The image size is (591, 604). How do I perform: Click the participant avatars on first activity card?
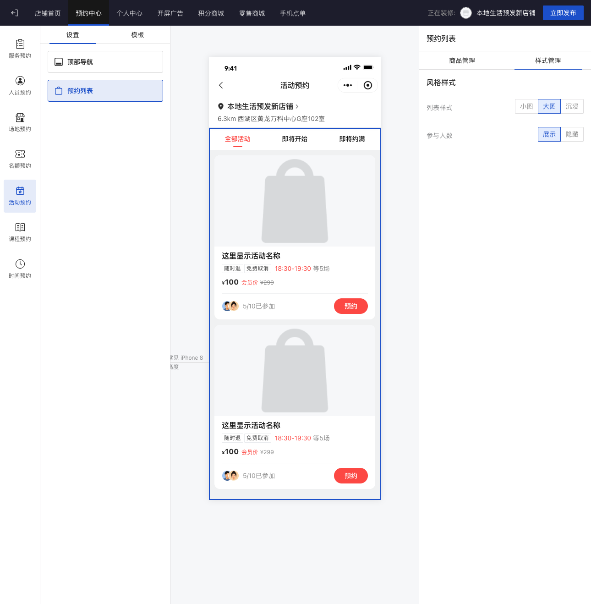click(230, 306)
